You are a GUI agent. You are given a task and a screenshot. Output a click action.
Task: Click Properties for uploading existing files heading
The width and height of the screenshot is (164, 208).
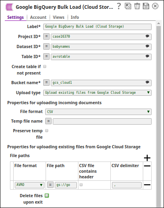74,147
